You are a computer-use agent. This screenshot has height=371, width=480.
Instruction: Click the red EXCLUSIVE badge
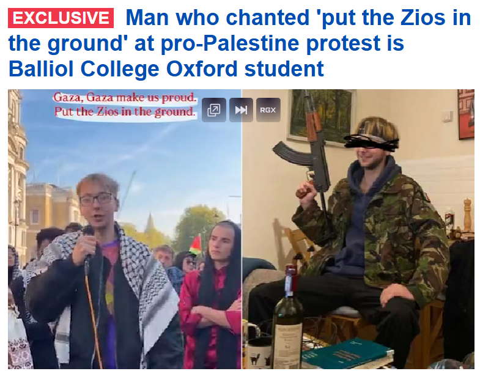[61, 18]
